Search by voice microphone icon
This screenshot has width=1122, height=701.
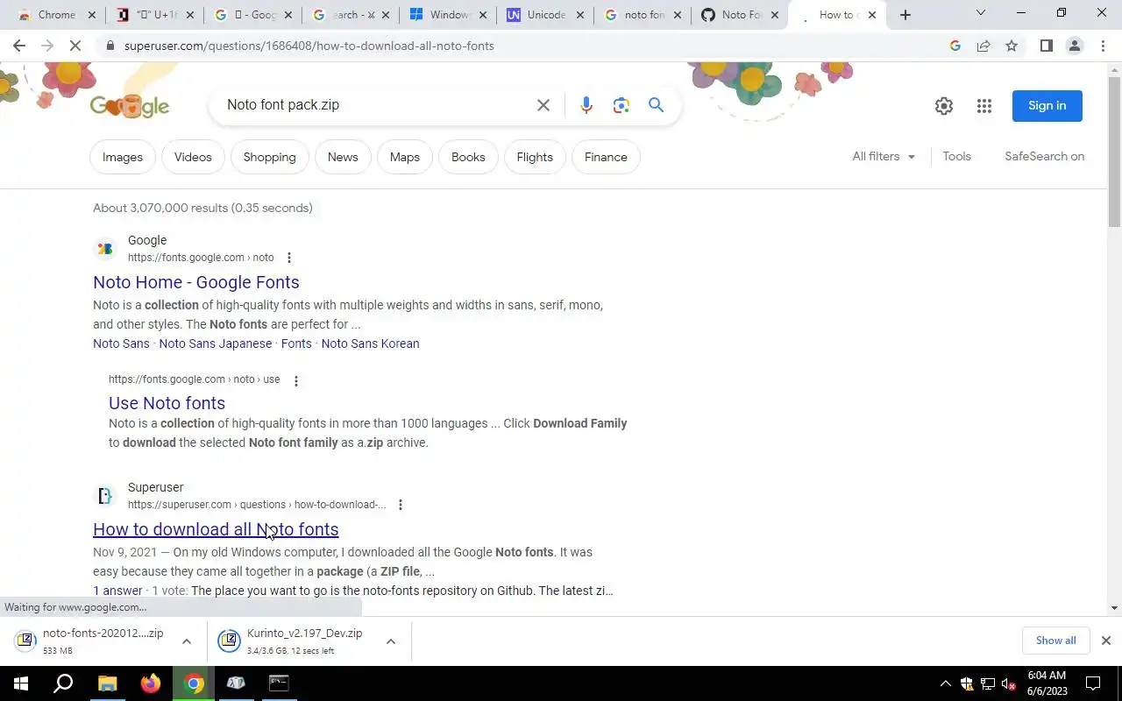(586, 105)
